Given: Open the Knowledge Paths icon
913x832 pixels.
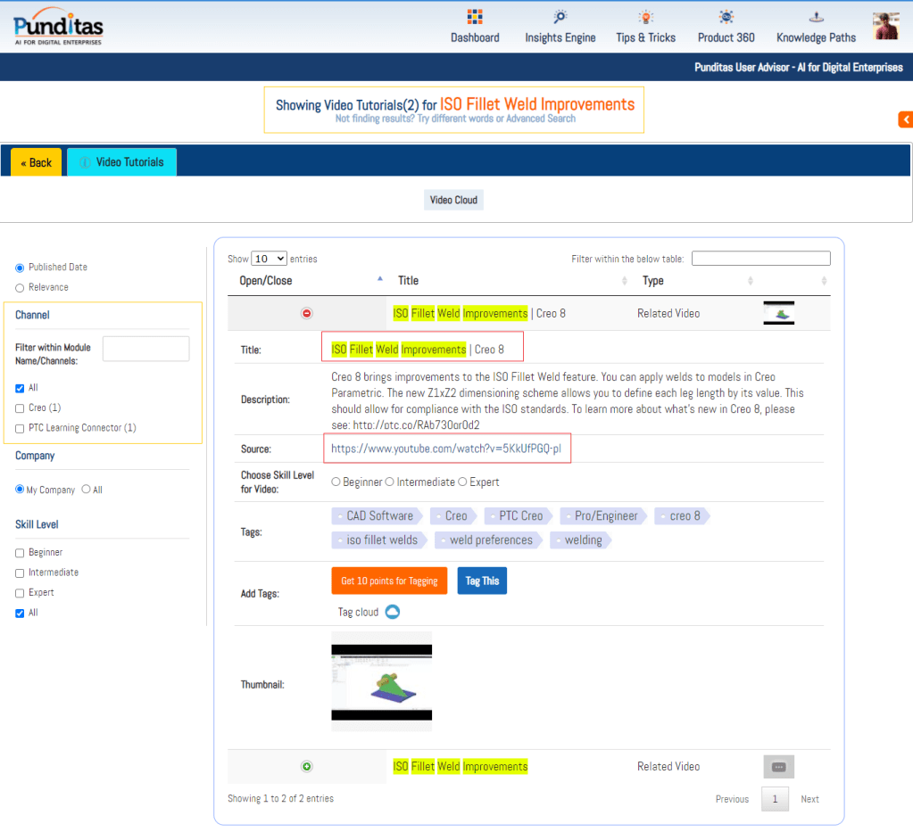Looking at the screenshot, I should pyautogui.click(x=816, y=17).
